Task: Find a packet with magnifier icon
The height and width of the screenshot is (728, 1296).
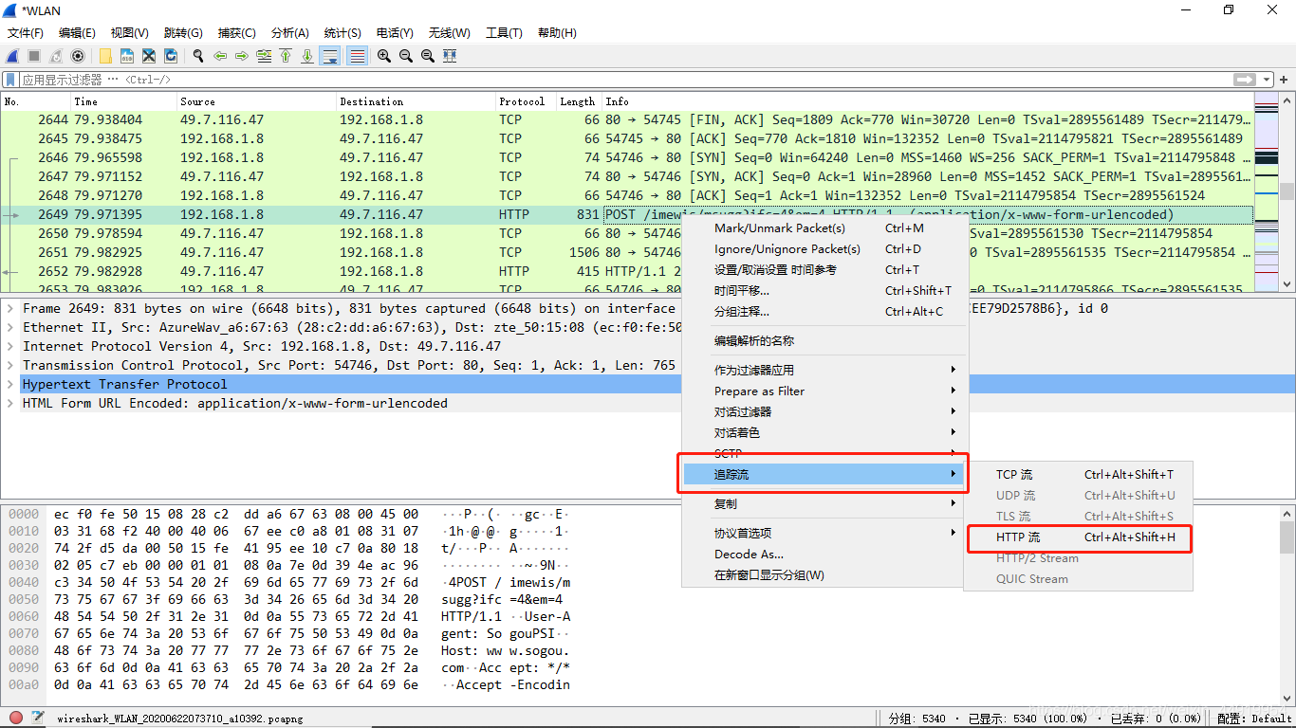Action: [198, 56]
